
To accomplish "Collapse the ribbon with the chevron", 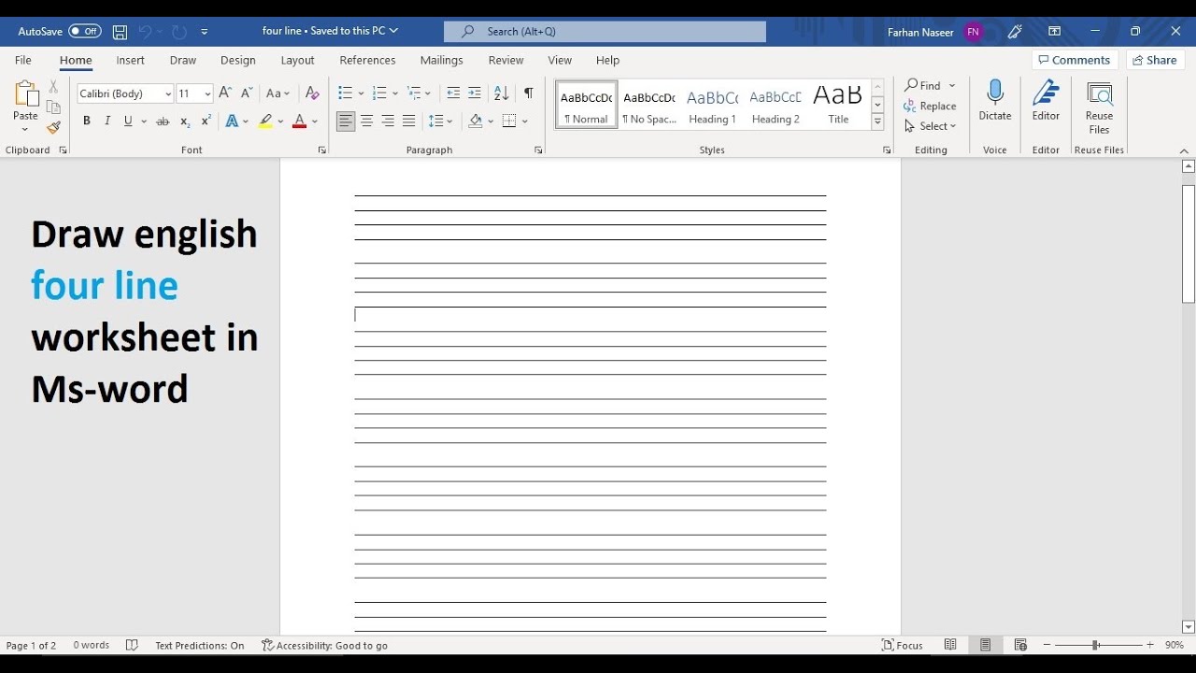I will tap(1184, 150).
